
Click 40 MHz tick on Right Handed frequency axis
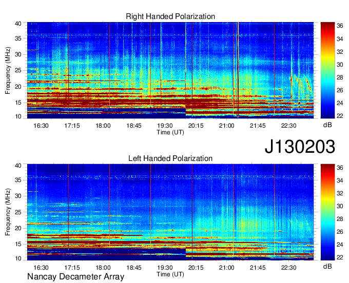pos(18,24)
